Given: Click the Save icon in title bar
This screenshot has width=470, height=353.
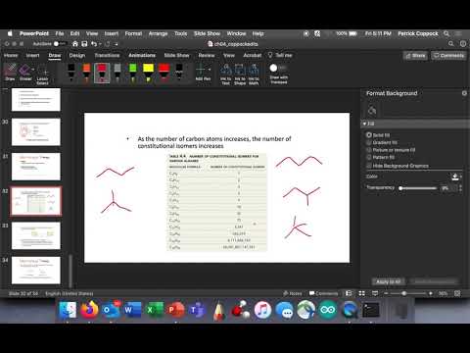Looking at the screenshot, I should 84,44.
